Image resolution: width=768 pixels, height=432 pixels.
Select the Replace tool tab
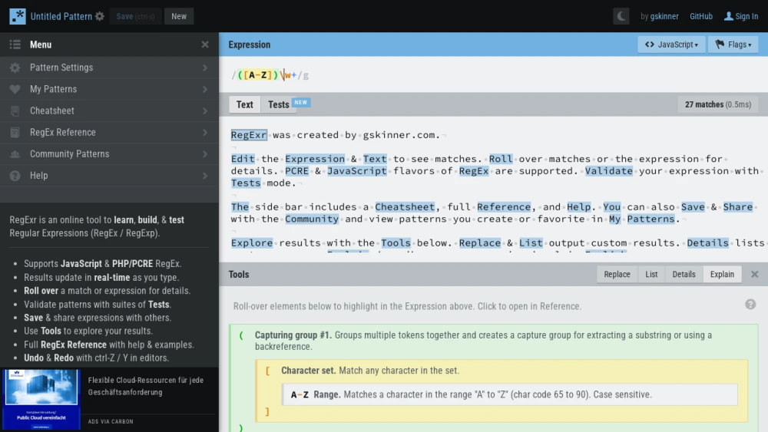click(617, 275)
